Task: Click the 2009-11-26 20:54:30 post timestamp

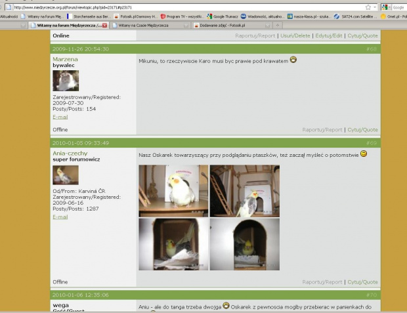Action: point(81,49)
